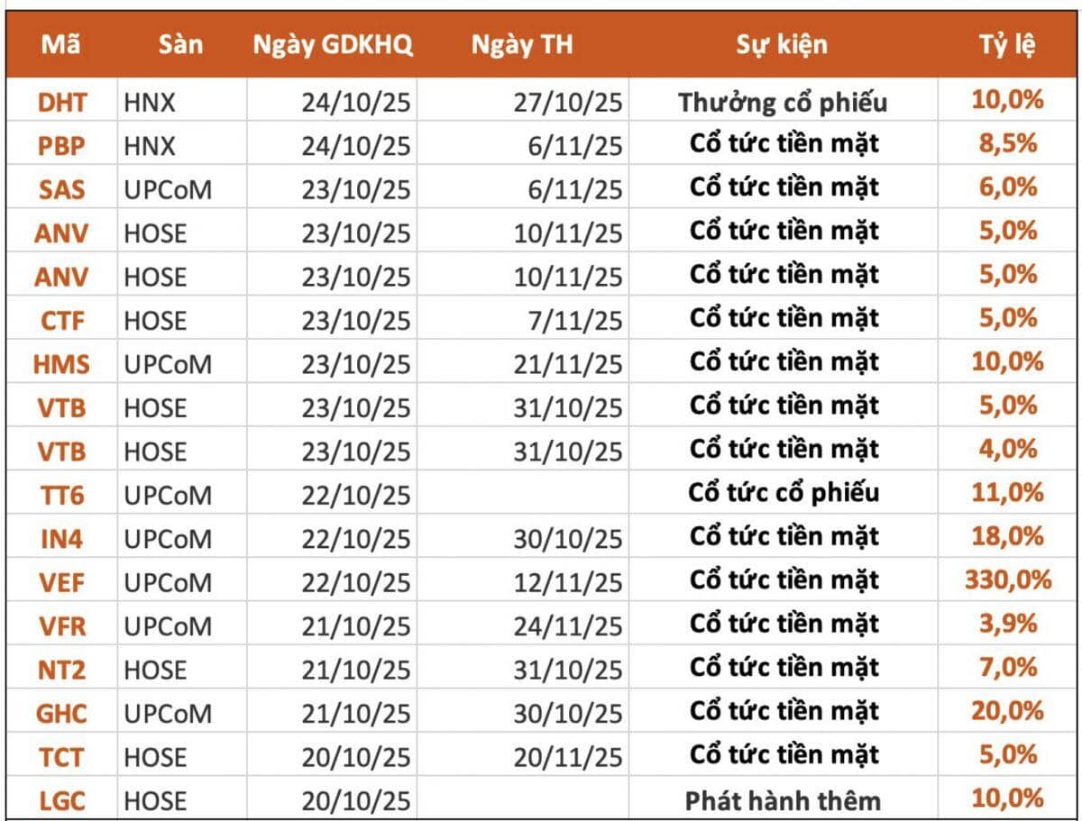Click the Cổ tức cổ phiếu event
The width and height of the screenshot is (1082, 821).
point(783,494)
